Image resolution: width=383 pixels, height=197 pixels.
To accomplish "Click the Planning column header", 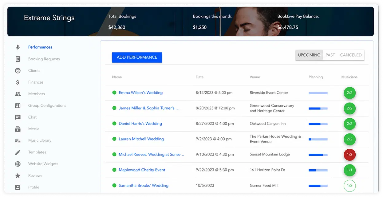I will 316,77.
